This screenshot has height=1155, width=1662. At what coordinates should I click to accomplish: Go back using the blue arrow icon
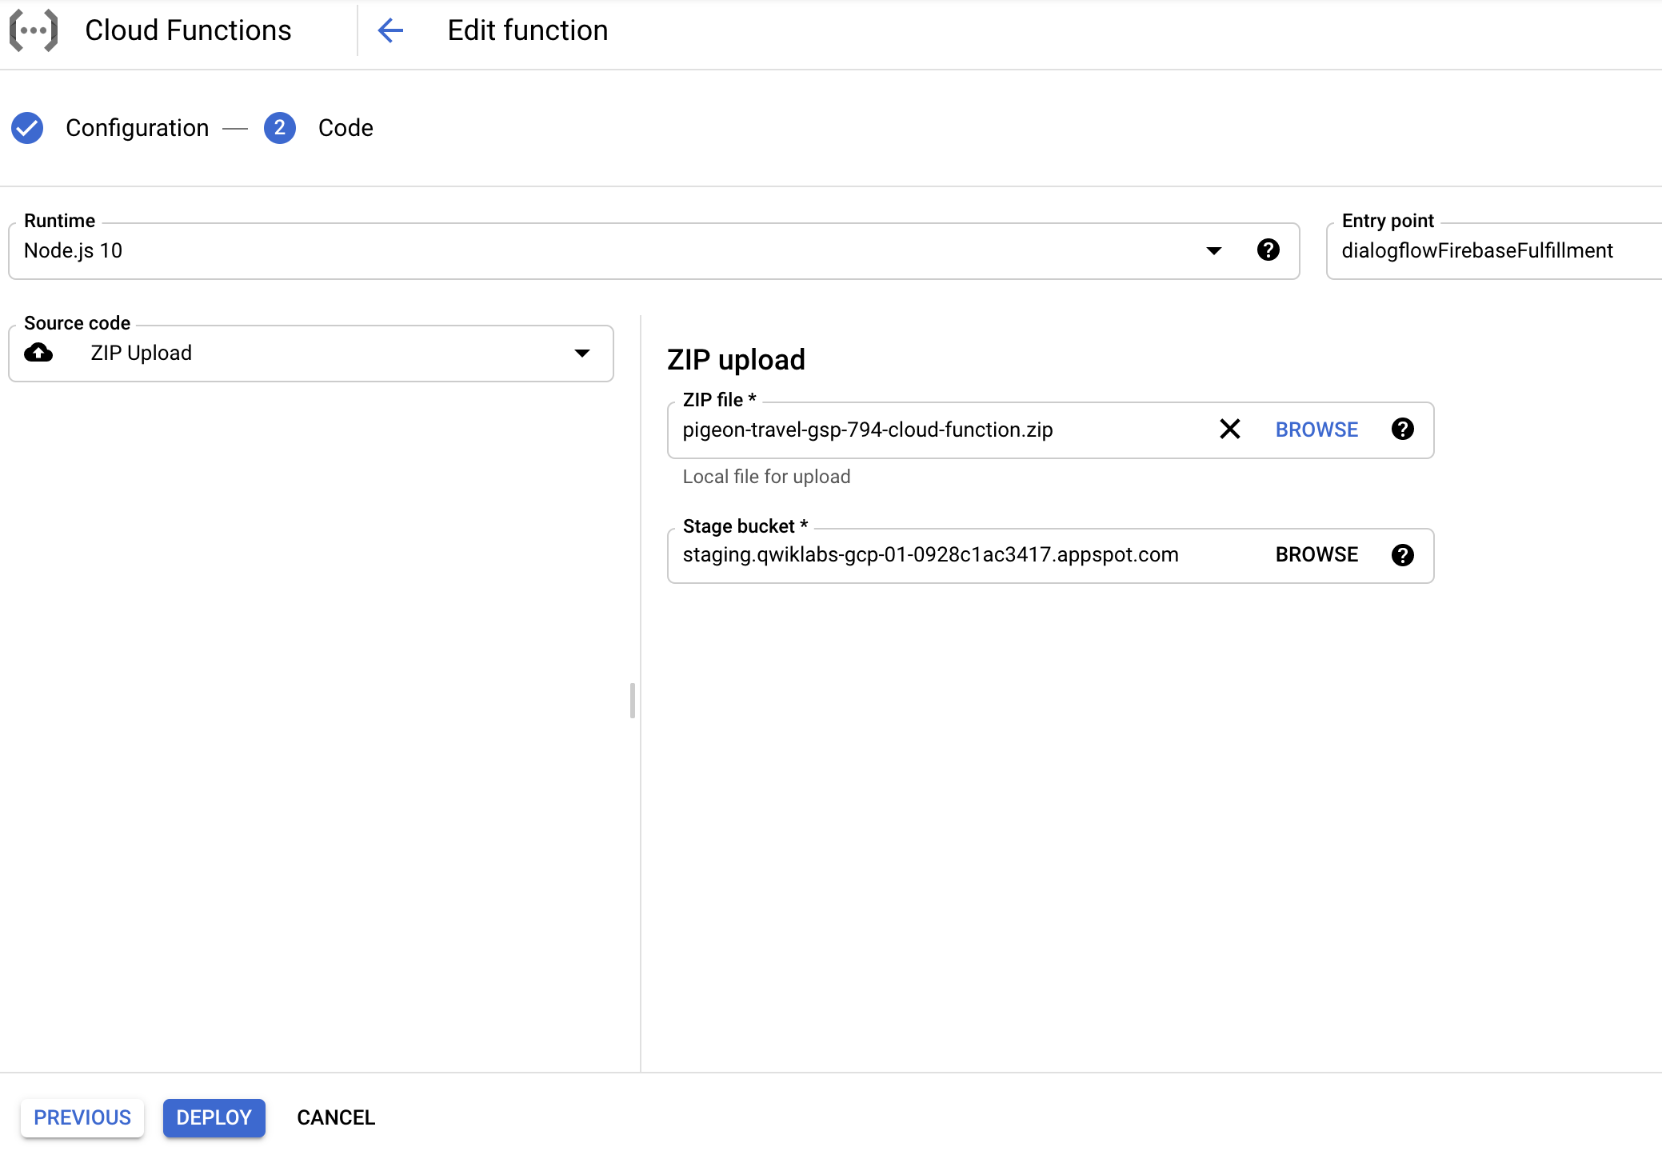click(x=390, y=30)
